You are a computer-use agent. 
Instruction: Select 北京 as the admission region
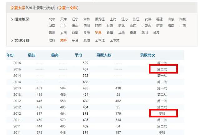[52, 19]
